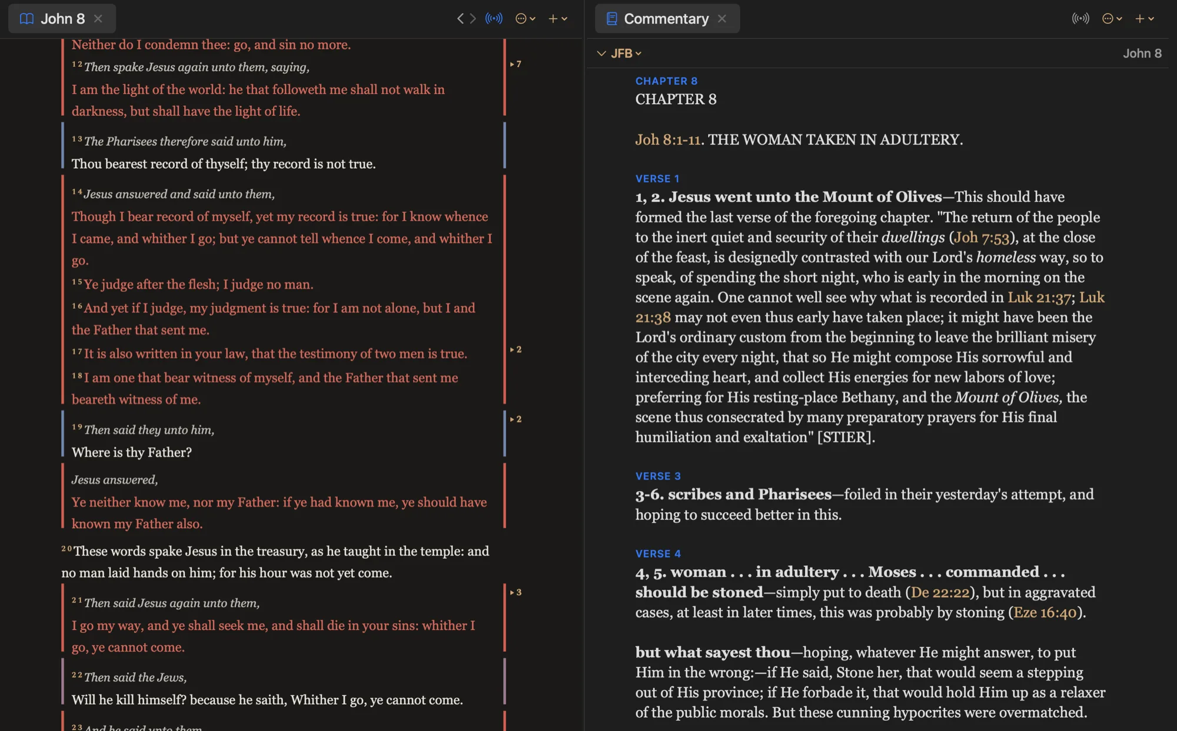Image resolution: width=1177 pixels, height=731 pixels.
Task: Open options menu in John 8 pane
Action: pyautogui.click(x=525, y=19)
